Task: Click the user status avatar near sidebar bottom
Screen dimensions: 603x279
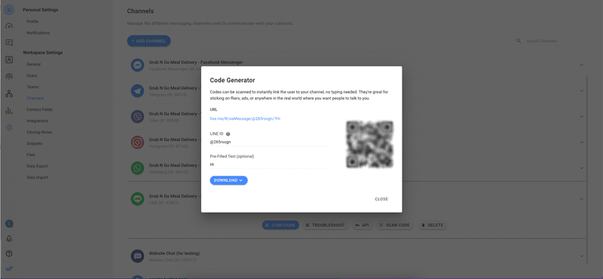Action: click(9, 224)
